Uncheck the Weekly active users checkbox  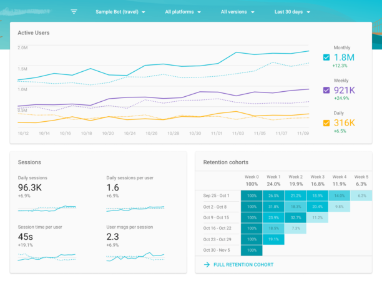pos(326,90)
